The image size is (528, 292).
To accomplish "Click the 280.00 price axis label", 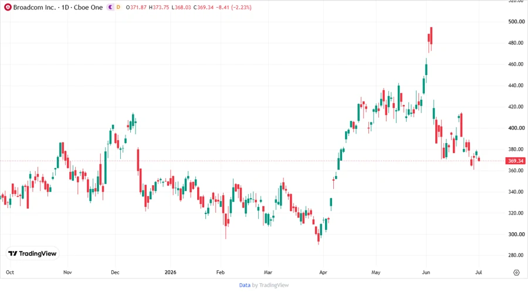I will [x=516, y=255].
